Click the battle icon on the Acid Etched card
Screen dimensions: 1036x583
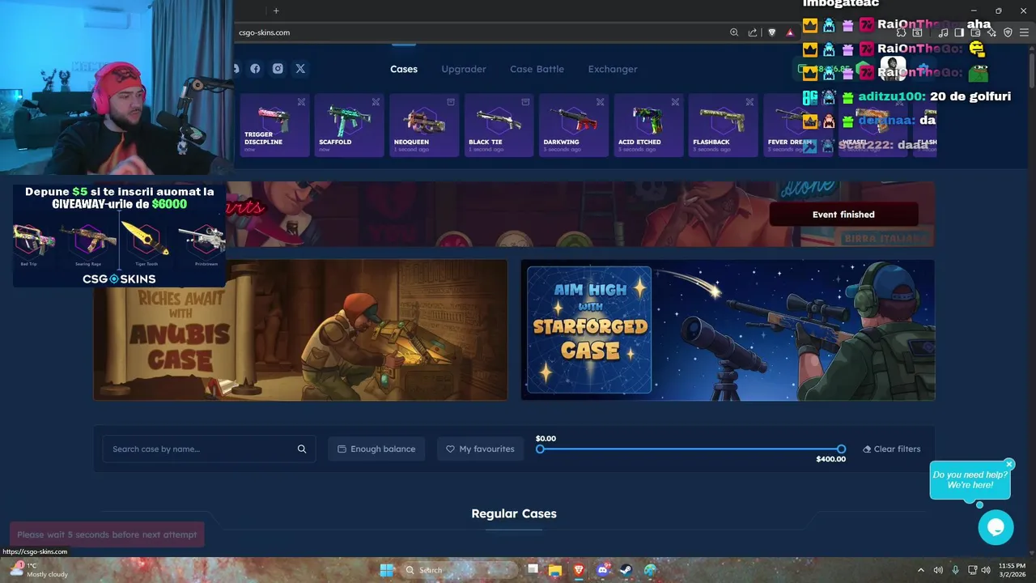click(x=675, y=102)
